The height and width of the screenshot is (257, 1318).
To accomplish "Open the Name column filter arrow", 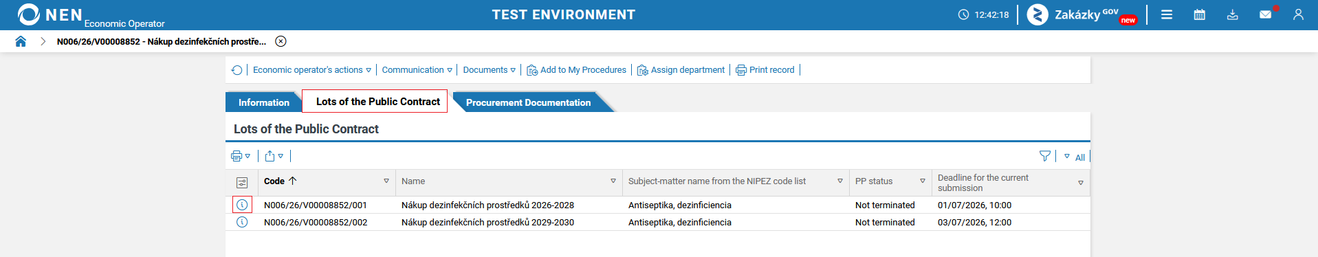I will coord(613,181).
